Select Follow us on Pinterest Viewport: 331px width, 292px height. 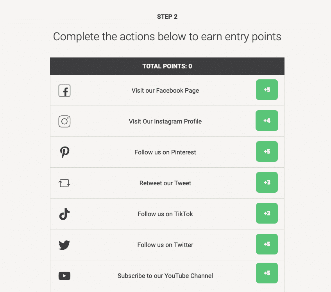(165, 152)
